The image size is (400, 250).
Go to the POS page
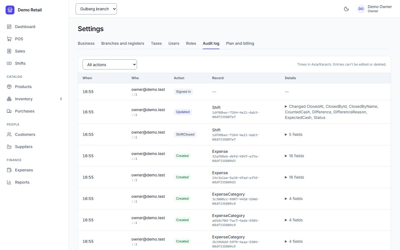[x=34, y=39]
